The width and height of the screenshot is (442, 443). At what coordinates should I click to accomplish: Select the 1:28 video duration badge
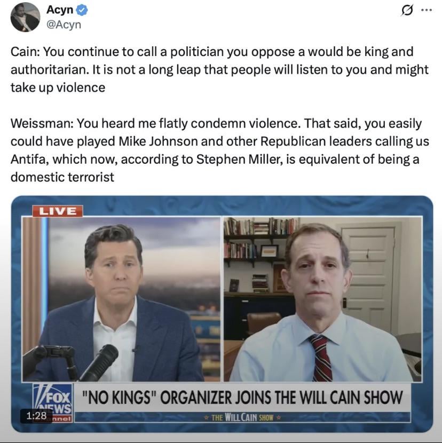point(36,416)
